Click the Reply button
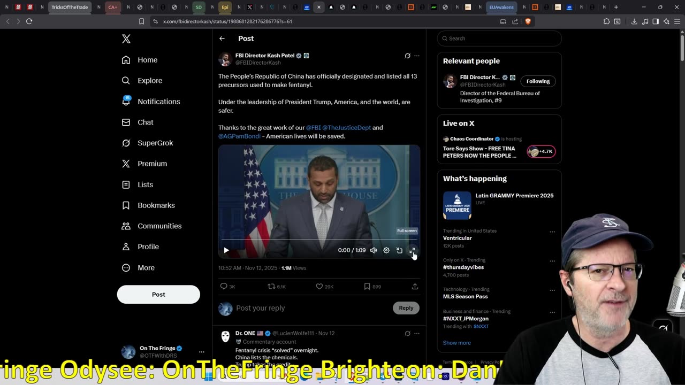685x385 pixels. click(406, 308)
